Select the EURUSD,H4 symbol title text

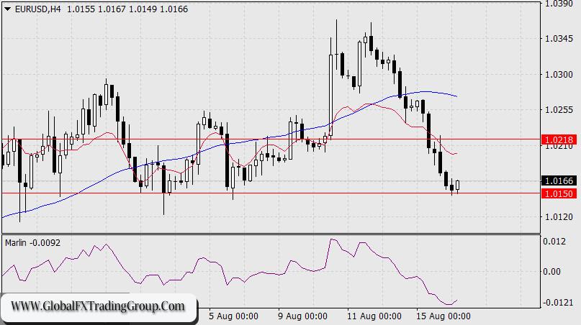37,9
